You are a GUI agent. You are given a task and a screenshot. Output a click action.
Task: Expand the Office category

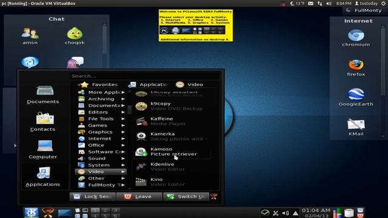[101, 145]
